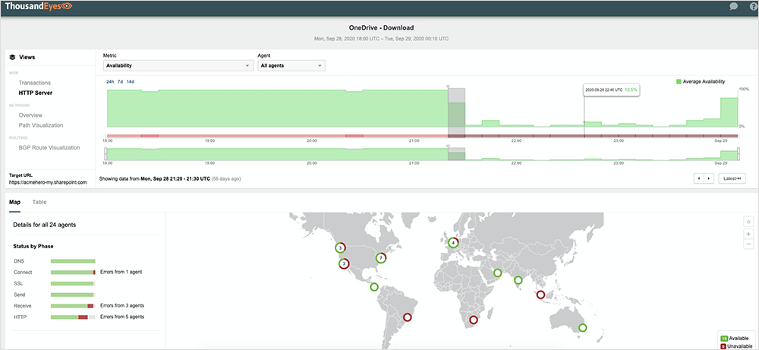Screen dimensions: 759x350
Task: Open Path Visualization view
Action: click(41, 125)
